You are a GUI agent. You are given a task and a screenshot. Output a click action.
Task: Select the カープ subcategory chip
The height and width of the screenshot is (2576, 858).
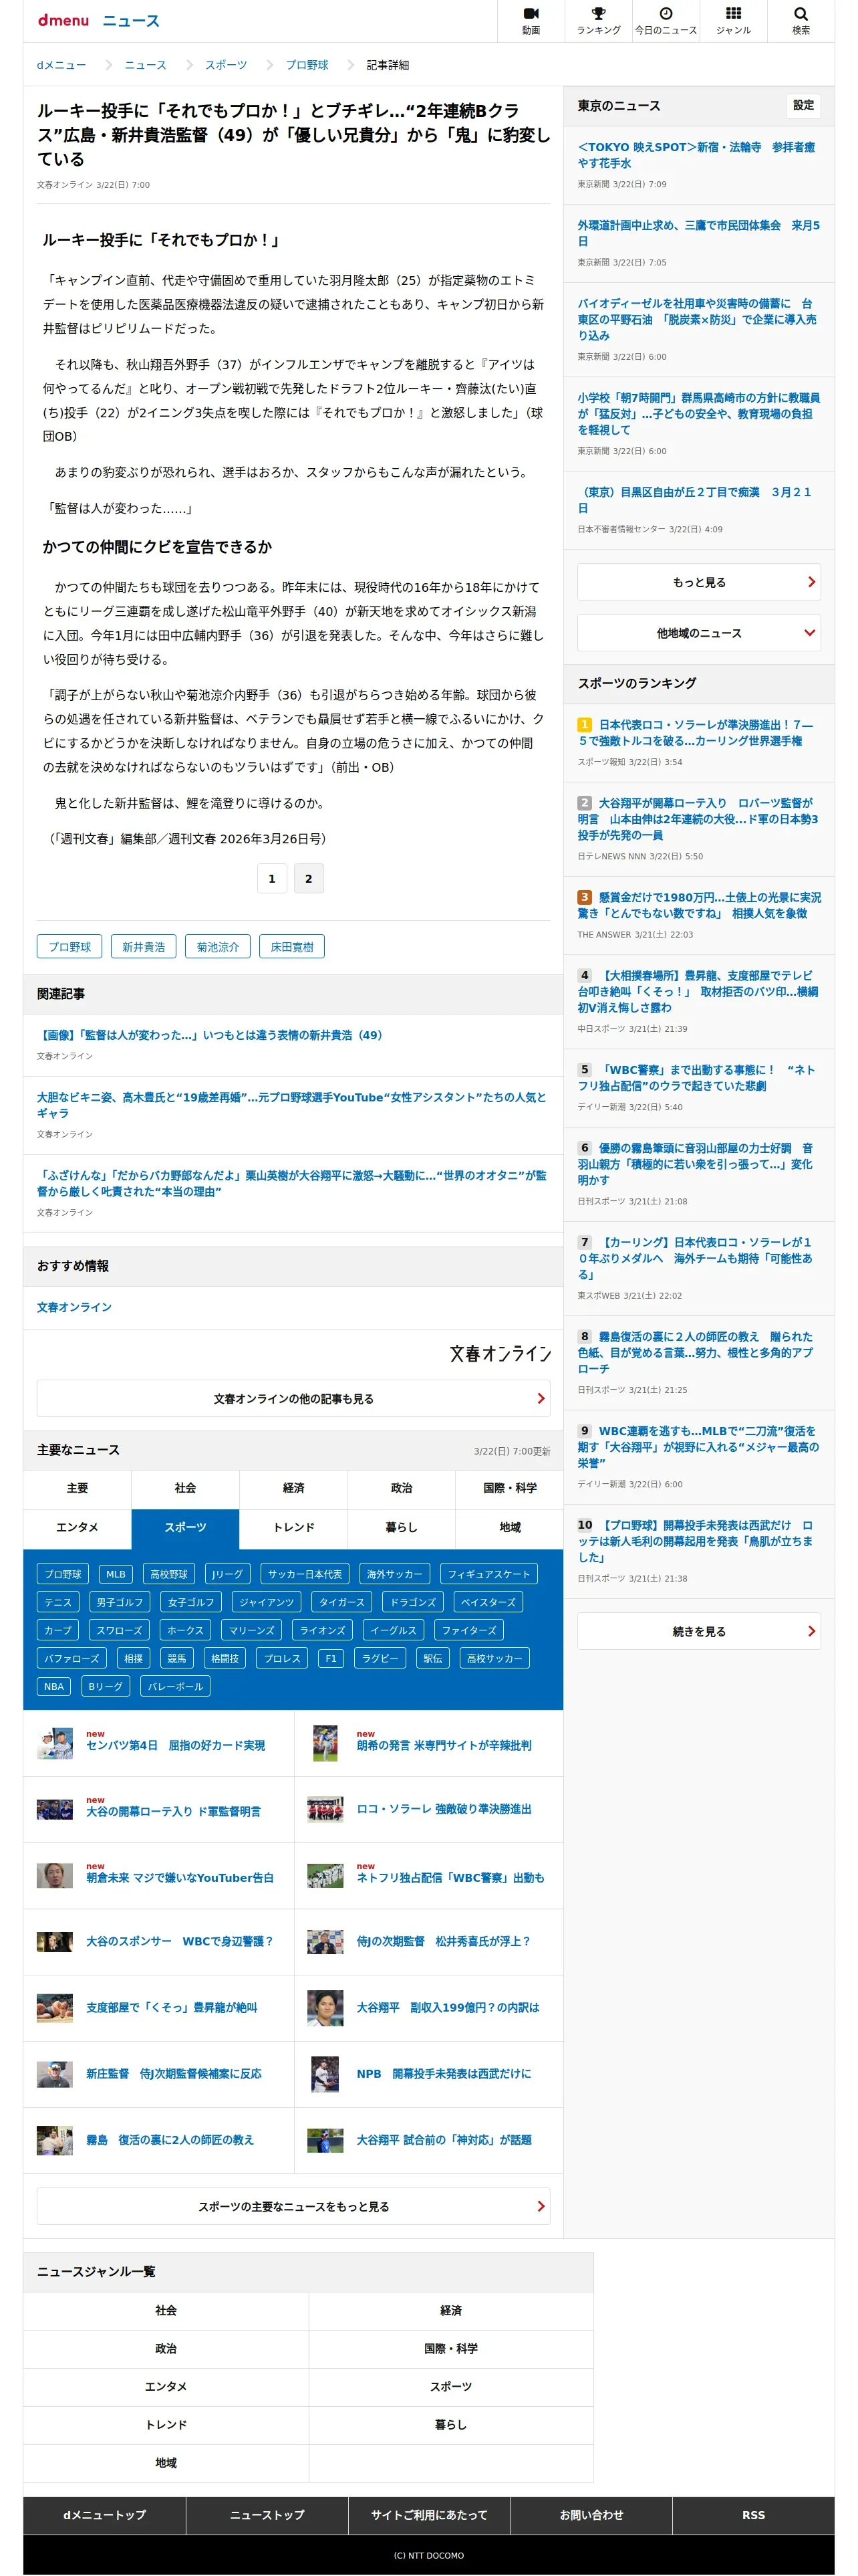pos(58,1630)
